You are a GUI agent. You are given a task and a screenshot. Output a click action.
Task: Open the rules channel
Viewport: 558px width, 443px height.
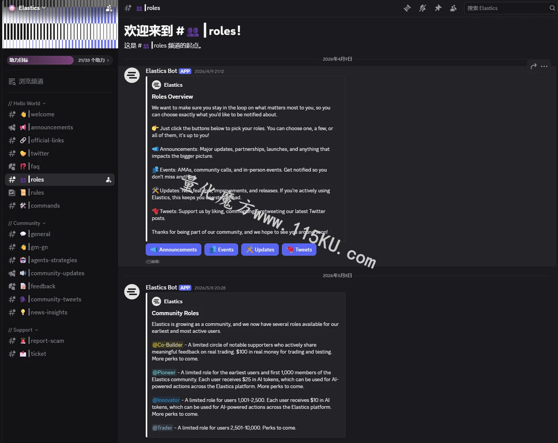coord(60,193)
